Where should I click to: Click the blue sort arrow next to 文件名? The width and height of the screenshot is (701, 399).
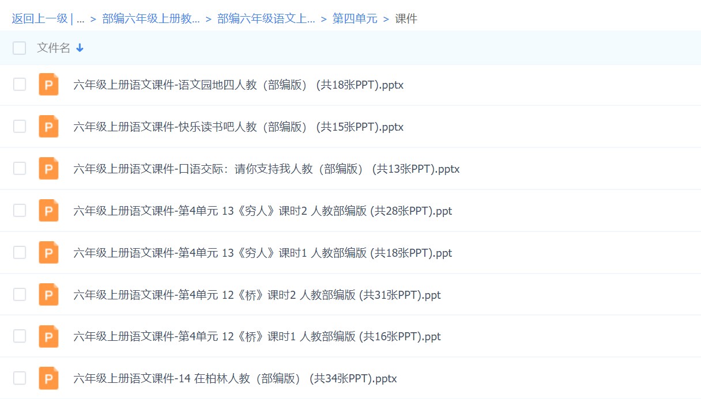(80, 48)
